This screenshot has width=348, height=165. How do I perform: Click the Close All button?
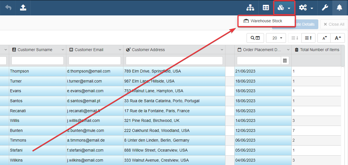click(x=334, y=24)
